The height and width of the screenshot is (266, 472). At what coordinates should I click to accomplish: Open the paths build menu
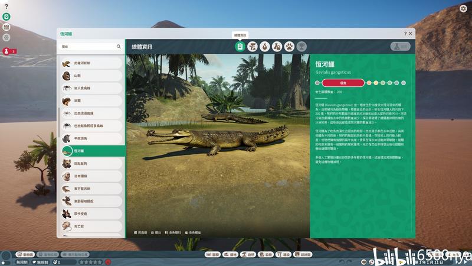(230, 255)
